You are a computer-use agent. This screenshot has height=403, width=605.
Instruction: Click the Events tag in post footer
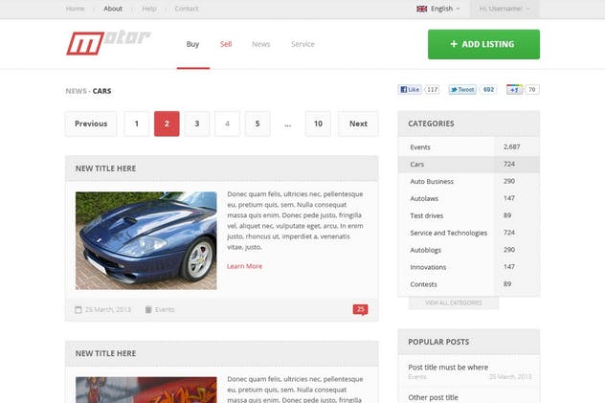click(x=165, y=309)
